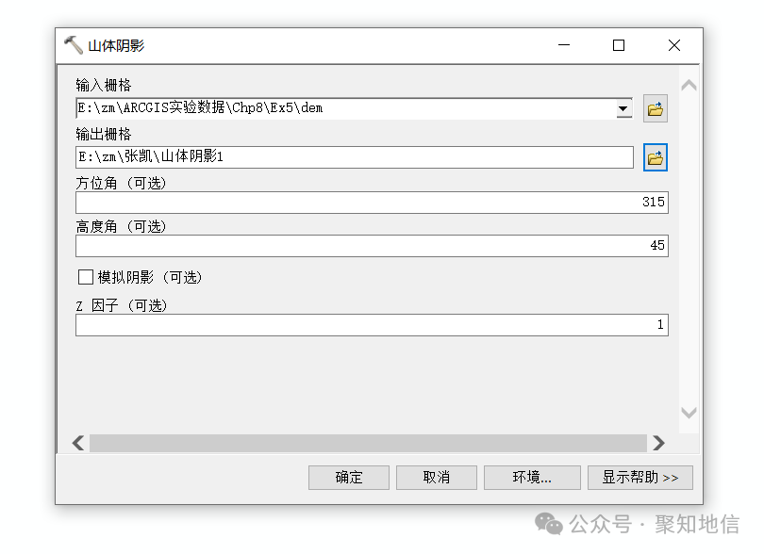Image resolution: width=764 pixels, height=554 pixels.
Task: Open the 输入栅格 dropdown list
Action: point(623,107)
